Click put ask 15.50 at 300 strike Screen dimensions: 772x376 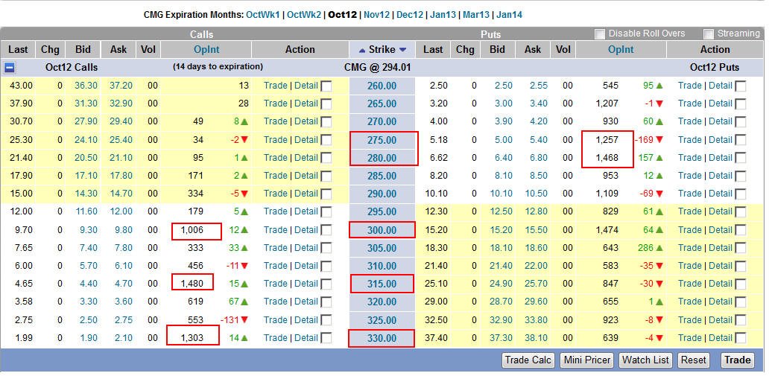tap(536, 230)
